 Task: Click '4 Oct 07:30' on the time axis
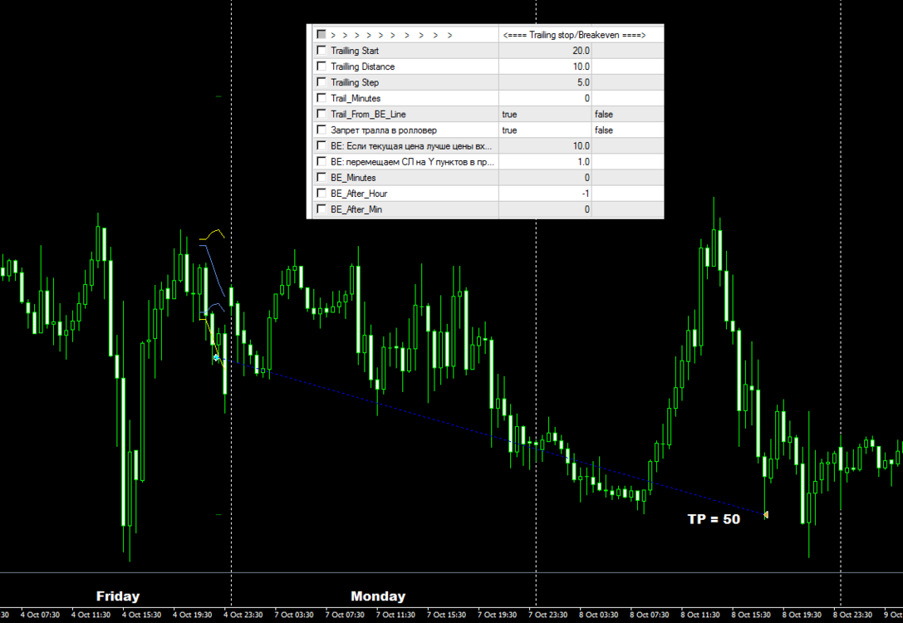pyautogui.click(x=41, y=615)
